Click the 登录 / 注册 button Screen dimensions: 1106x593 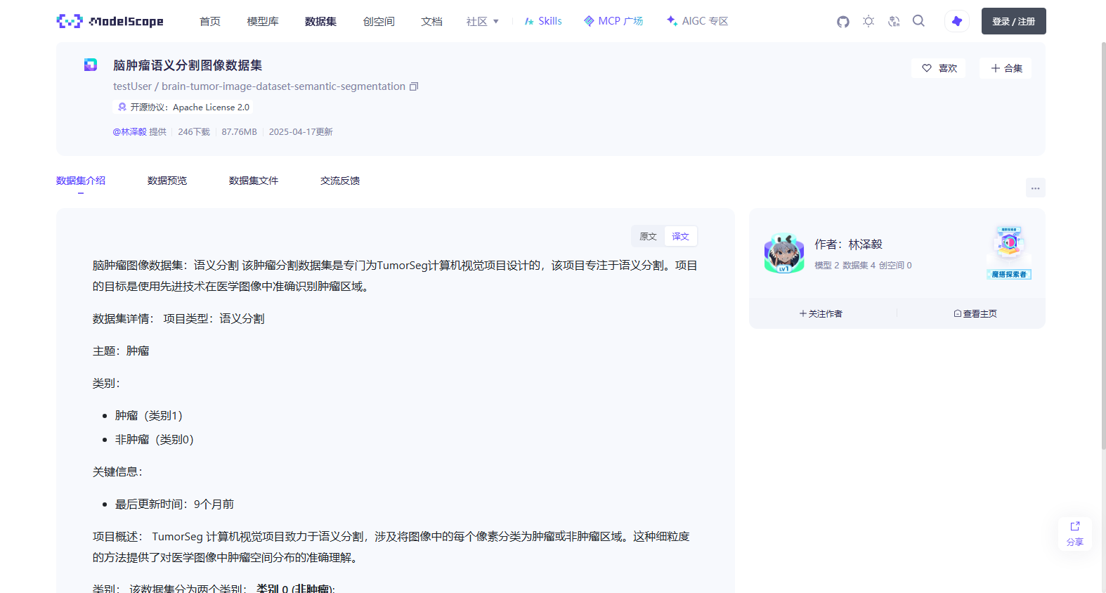[1013, 21]
